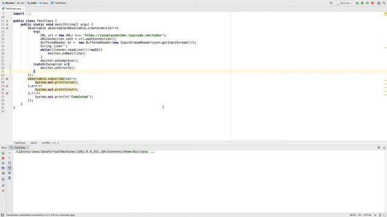387x217 pixels.
Task: Click src breadcrumb in navigation bar
Action: pos(21,3)
